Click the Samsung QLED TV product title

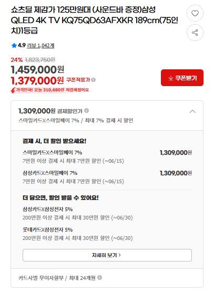point(95,20)
